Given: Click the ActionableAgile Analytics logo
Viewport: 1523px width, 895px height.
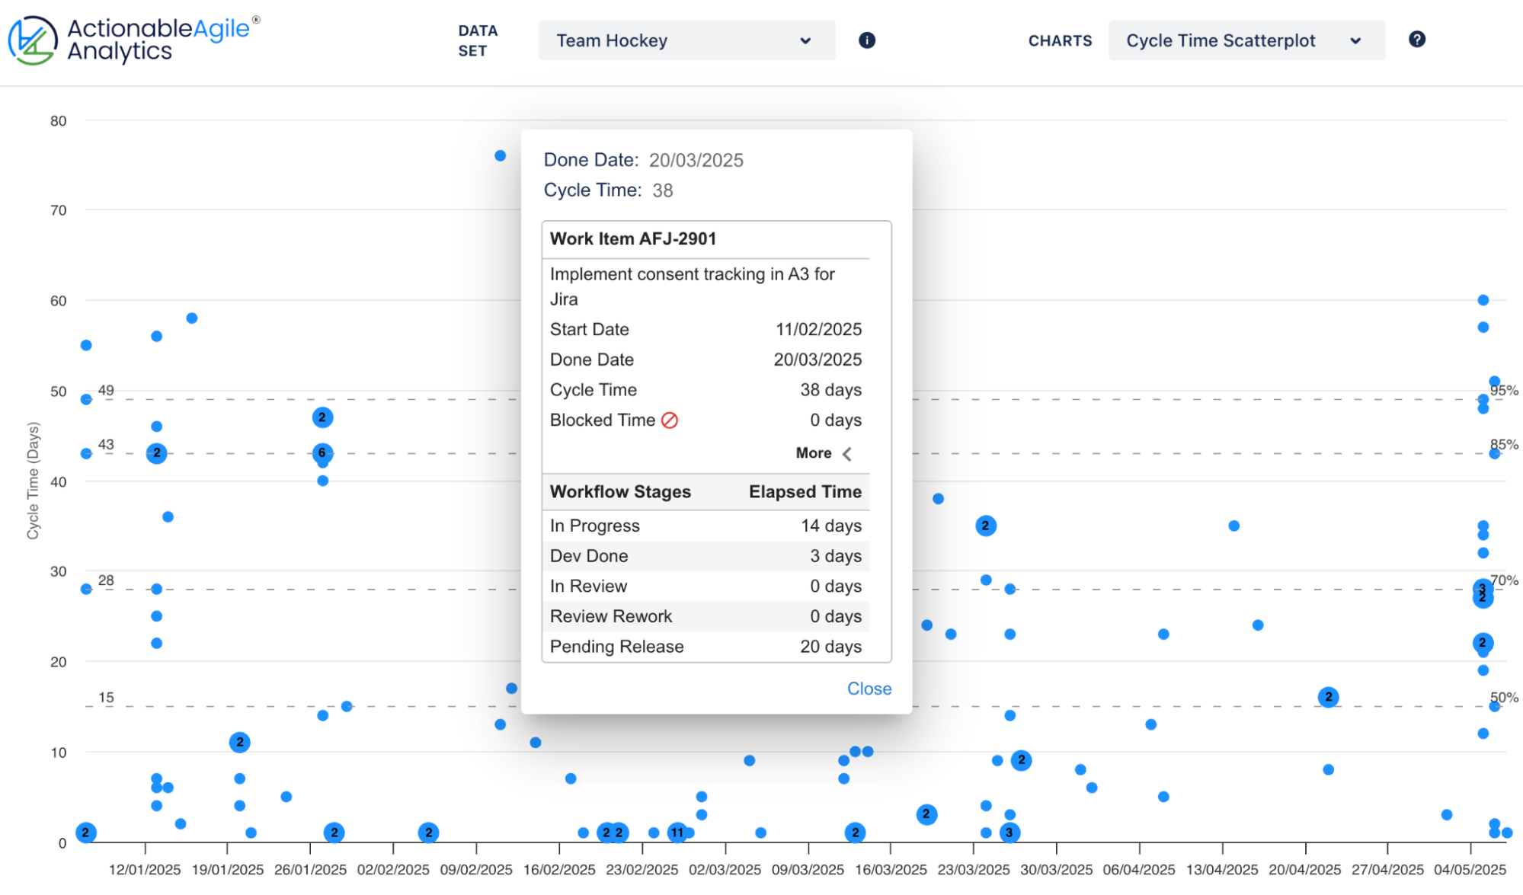Looking at the screenshot, I should pos(133,40).
